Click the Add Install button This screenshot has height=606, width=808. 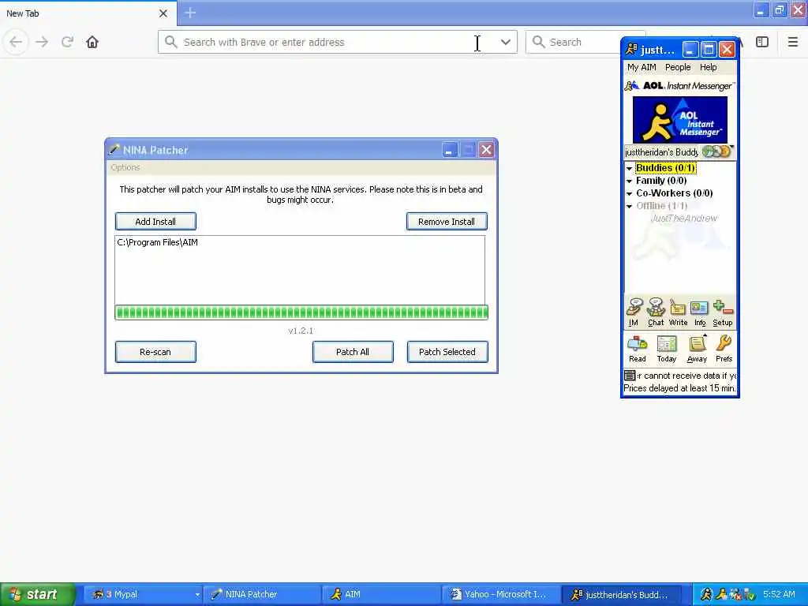click(x=155, y=222)
